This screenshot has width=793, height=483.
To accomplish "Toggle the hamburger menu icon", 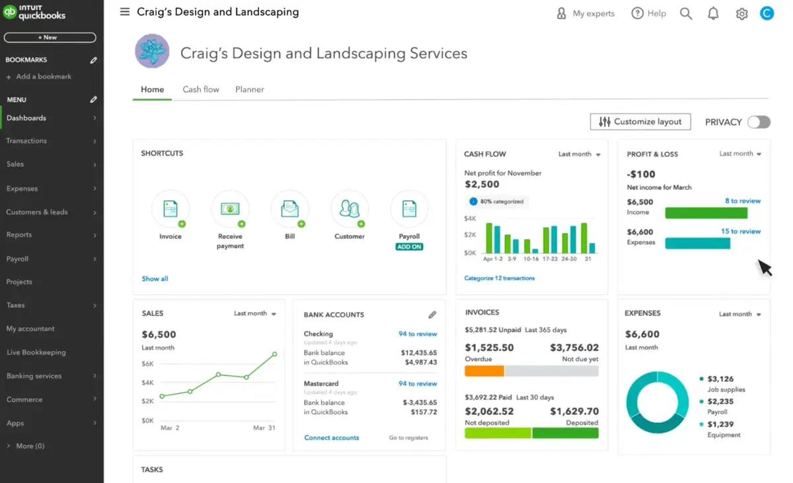I will tap(125, 12).
